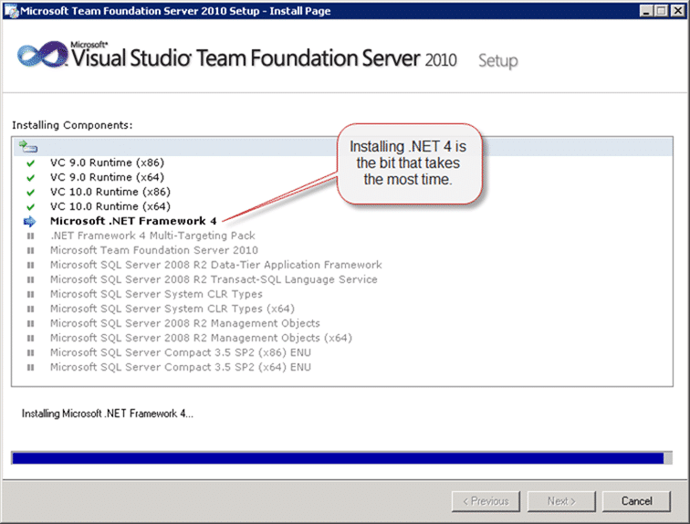Screen dimensions: 690x524
Task: Click the Next button
Action: click(x=561, y=501)
